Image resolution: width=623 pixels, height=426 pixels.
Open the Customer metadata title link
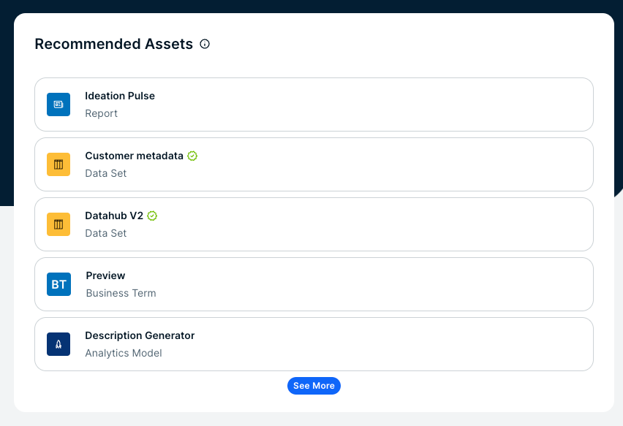[x=134, y=156]
